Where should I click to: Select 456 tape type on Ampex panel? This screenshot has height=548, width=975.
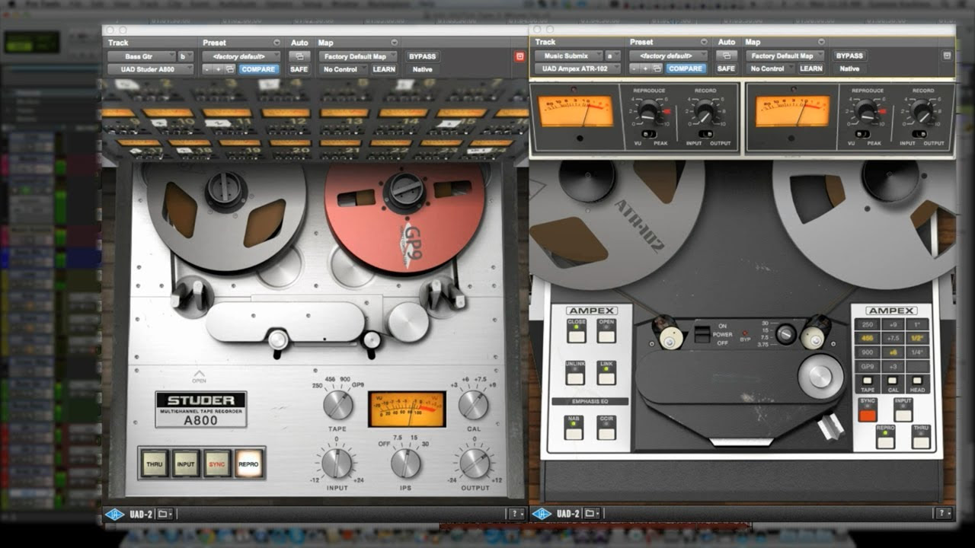pos(867,338)
